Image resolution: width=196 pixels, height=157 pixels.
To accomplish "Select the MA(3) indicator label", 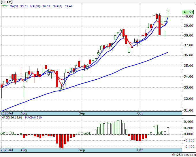I will click(14, 6).
